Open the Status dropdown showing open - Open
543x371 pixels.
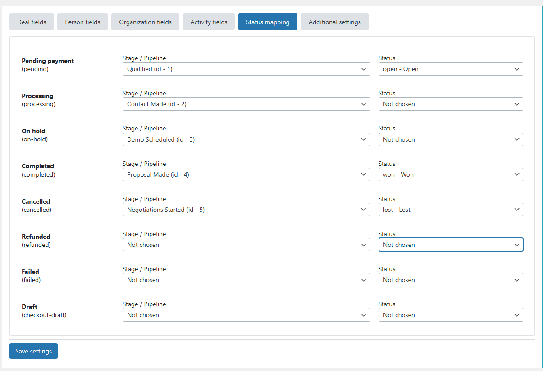click(451, 69)
